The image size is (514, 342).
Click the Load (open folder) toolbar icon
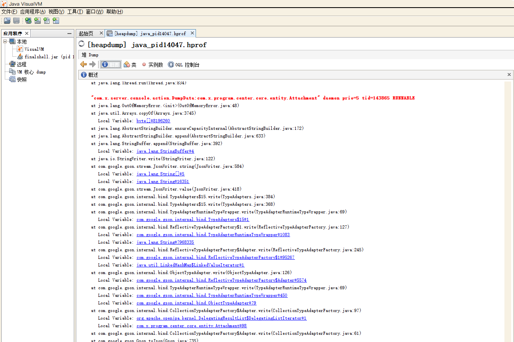click(x=7, y=21)
